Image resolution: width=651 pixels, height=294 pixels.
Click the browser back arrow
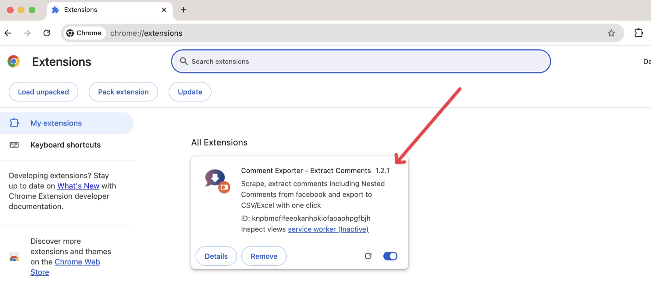pos(8,33)
